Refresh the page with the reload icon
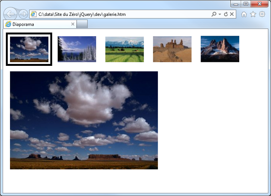Image resolution: width=271 pixels, height=196 pixels. point(226,14)
